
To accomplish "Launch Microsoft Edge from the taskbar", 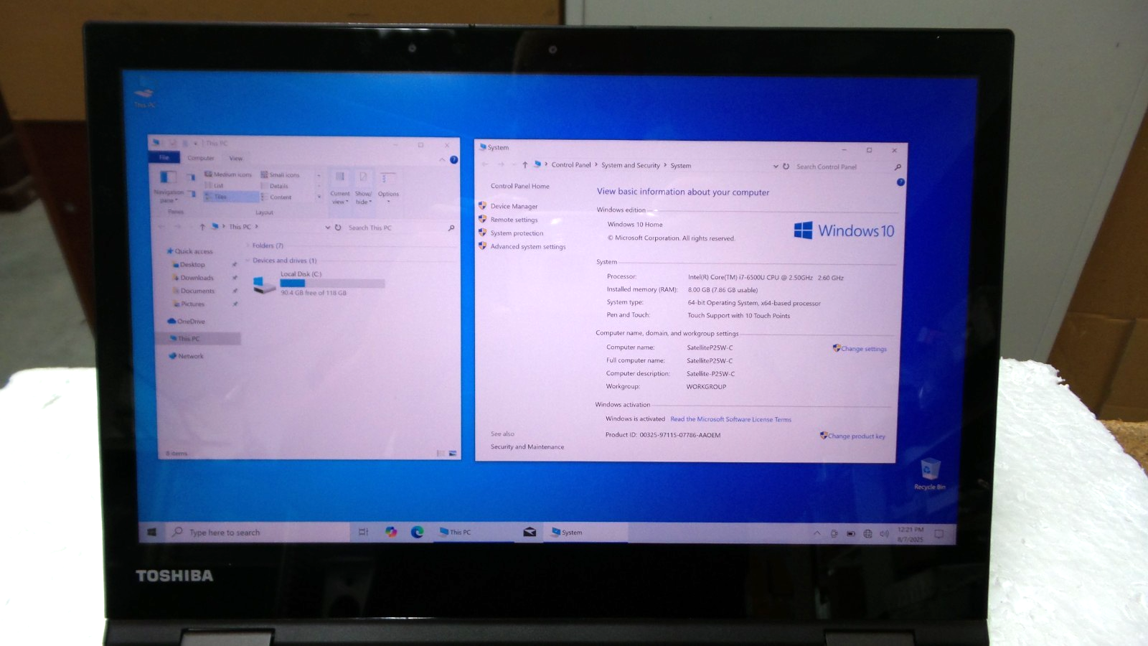I will click(x=417, y=532).
